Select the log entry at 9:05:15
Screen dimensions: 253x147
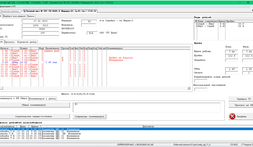(x=126, y=129)
